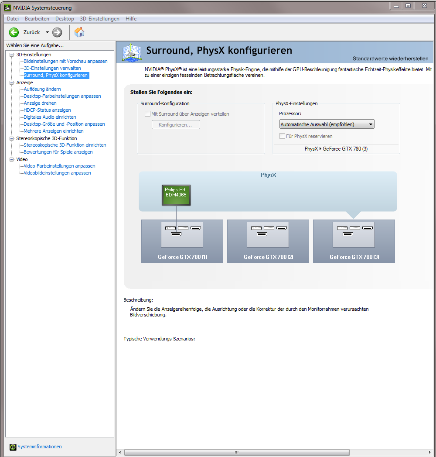Image resolution: width=436 pixels, height=457 pixels.
Task: Open Bildeinstellungen mit Vorschau anpassen
Action: pos(65,61)
